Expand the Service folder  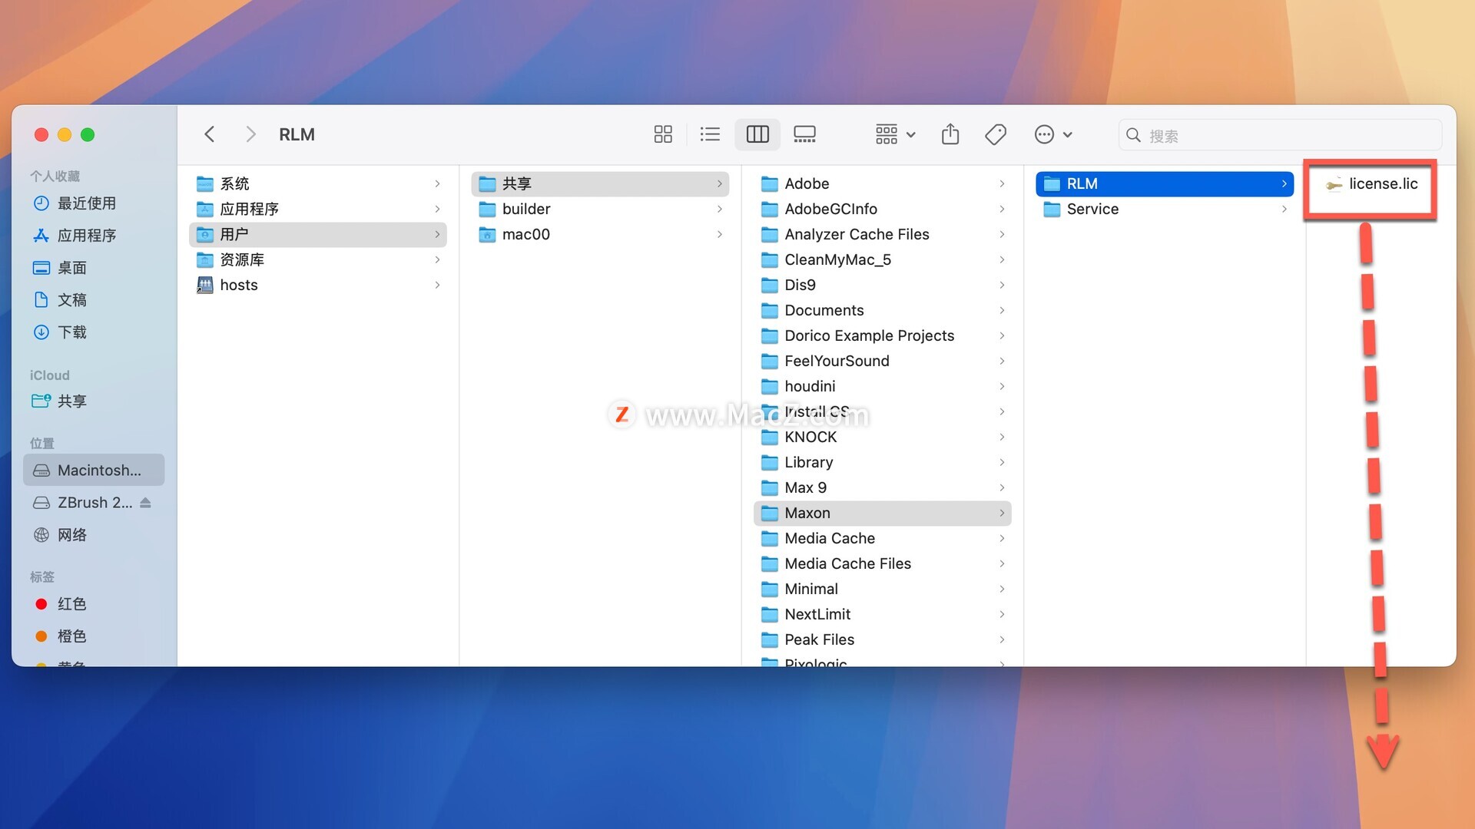pos(1092,209)
